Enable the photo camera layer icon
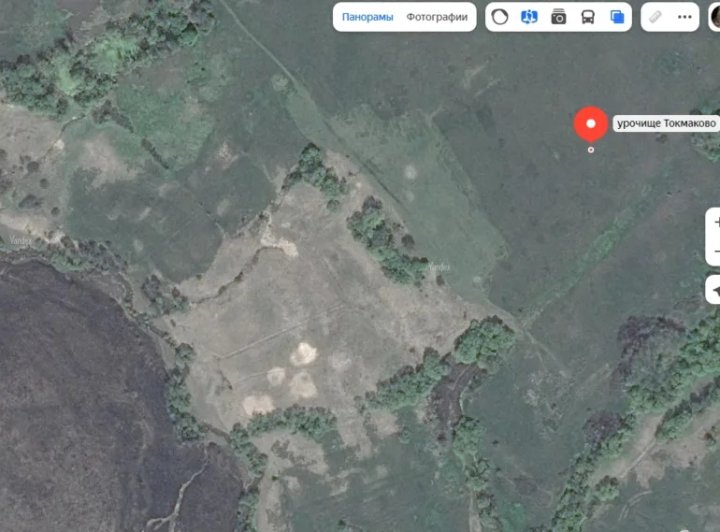 [x=558, y=17]
